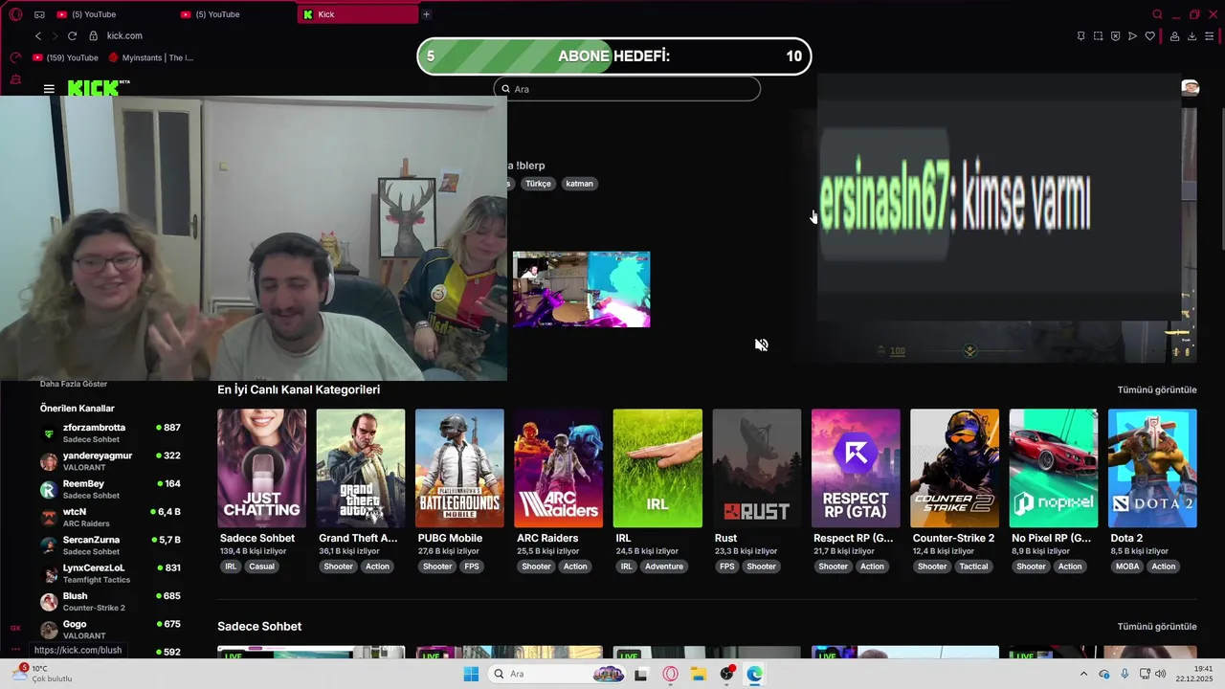The image size is (1225, 689).
Task: Open the taskbar volume speaker icon
Action: point(1161,674)
